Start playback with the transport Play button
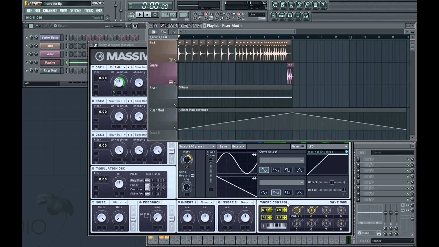Screen dimensions: 439x247 (x=140, y=14)
